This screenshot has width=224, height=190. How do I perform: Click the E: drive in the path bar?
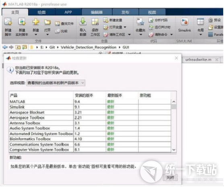click(x=42, y=47)
